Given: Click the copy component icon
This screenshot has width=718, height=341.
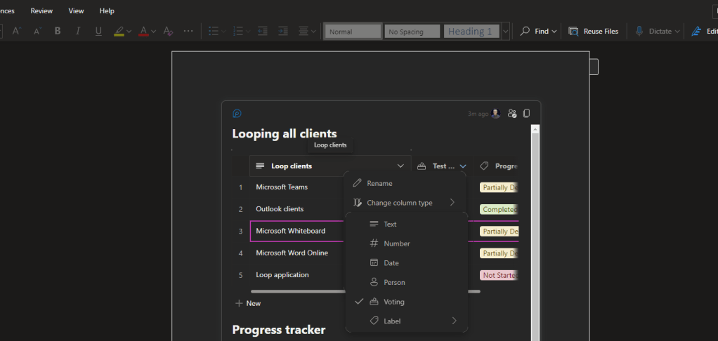Looking at the screenshot, I should pyautogui.click(x=527, y=113).
